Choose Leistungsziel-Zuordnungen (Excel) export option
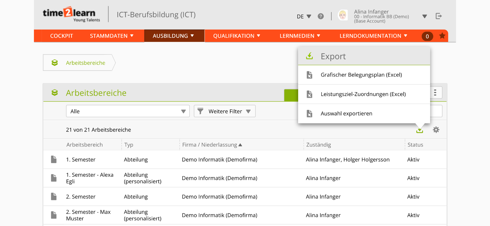 (x=363, y=94)
